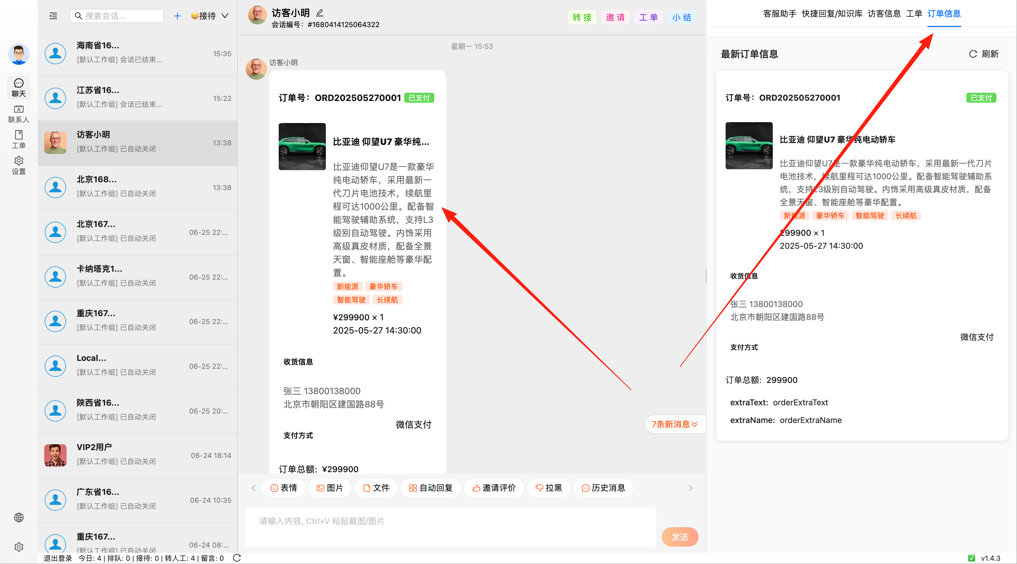This screenshot has width=1017, height=564.
Task: Click the 文件 file attachment icon
Action: pyautogui.click(x=376, y=488)
